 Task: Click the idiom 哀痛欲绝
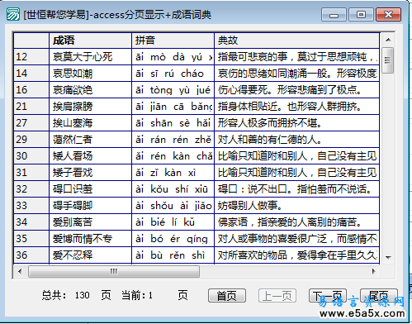[90, 90]
